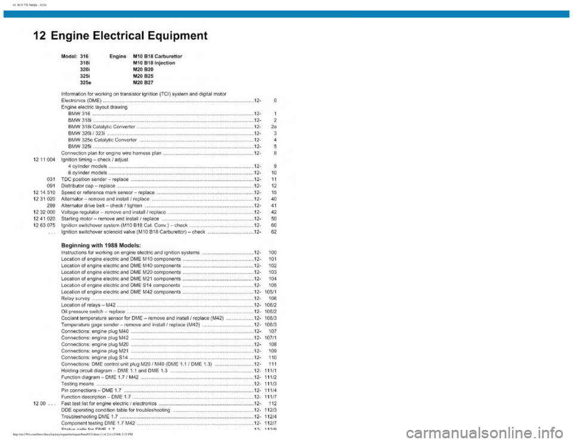
Task: Click 'Engine electric layout drawing' line
Action: coord(94,107)
